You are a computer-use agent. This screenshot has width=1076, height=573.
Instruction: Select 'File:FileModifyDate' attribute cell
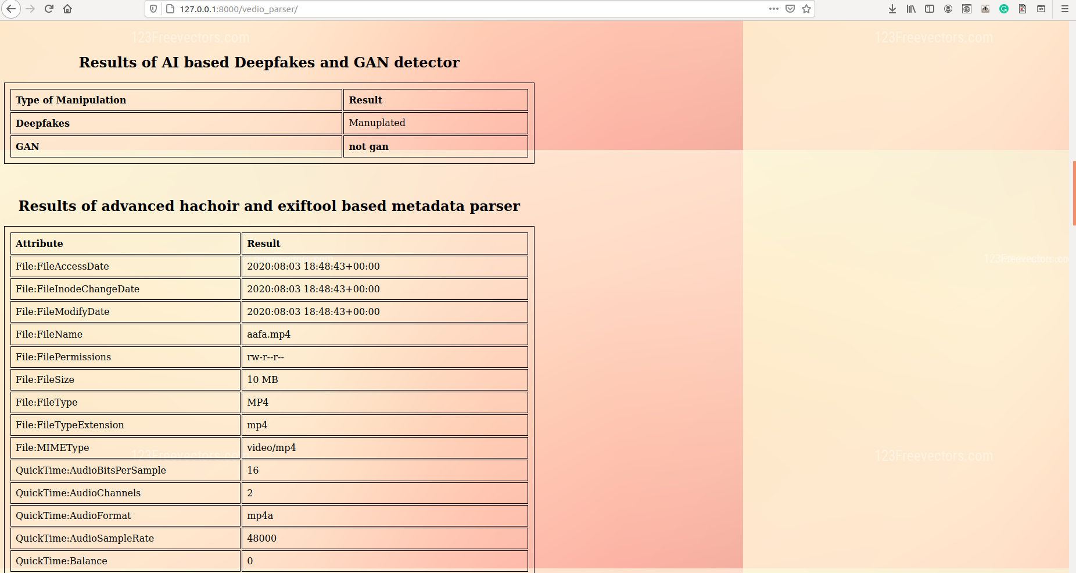pos(125,311)
